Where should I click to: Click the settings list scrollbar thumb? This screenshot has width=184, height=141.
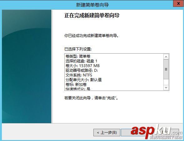point(166,69)
